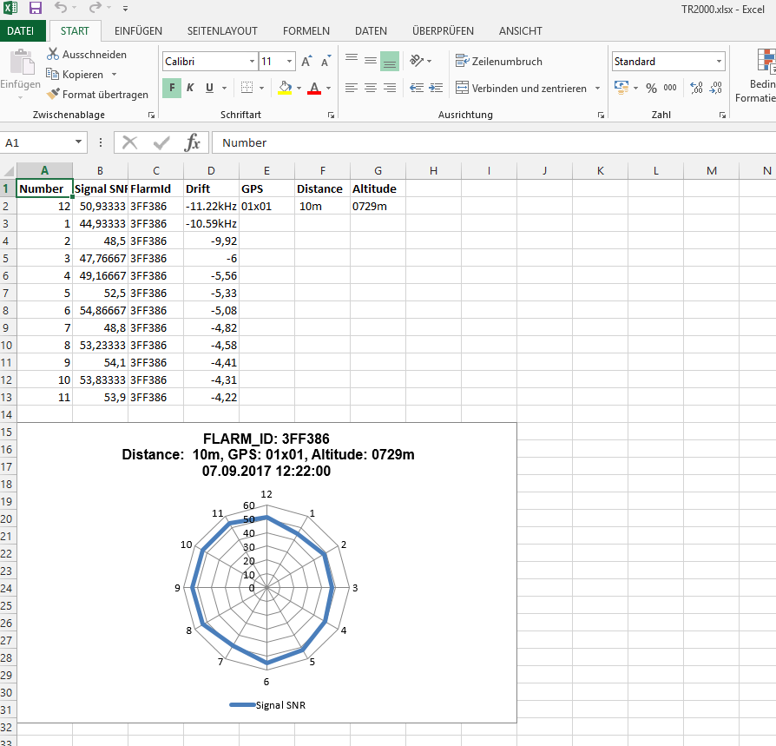Increase font size with large A icon
This screenshot has width=776, height=746.
(x=306, y=62)
